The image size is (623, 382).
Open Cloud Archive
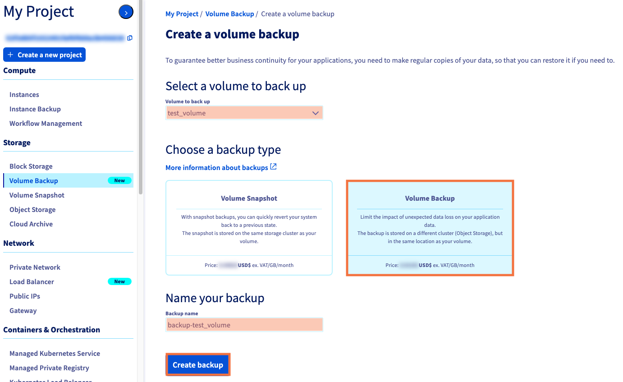[x=31, y=224]
